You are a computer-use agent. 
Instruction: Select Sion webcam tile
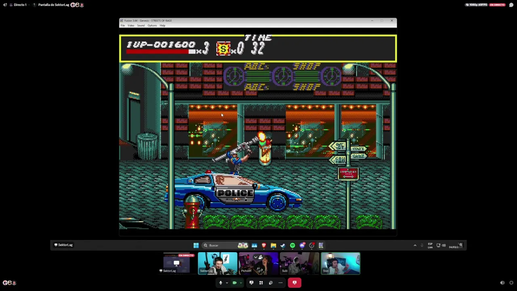click(340, 264)
